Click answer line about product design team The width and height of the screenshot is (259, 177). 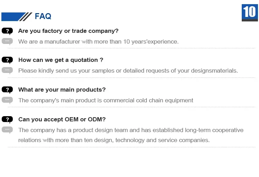[131, 130]
